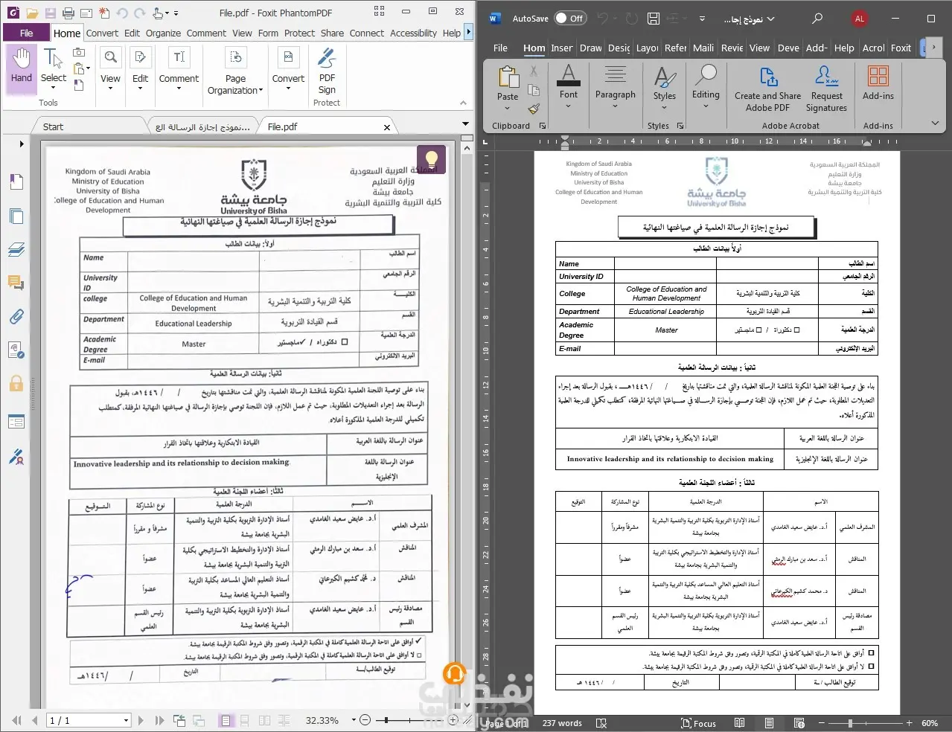This screenshot has width=952, height=732.
Task: Open the Draw tab in Word
Action: coord(590,48)
